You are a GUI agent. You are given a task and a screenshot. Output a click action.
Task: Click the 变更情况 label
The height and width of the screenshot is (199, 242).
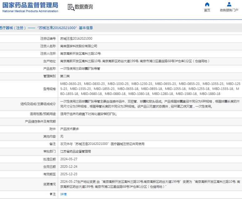point(49,184)
